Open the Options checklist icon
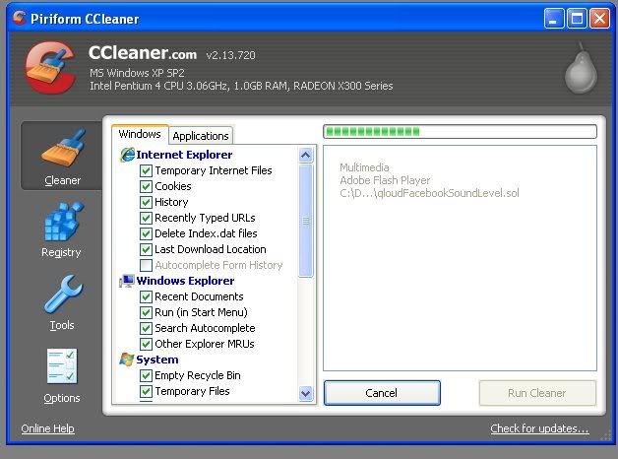618x459 pixels. click(x=62, y=366)
